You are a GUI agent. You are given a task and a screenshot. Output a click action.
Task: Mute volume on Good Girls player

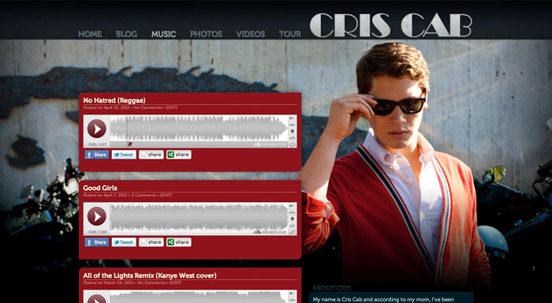coord(293,206)
